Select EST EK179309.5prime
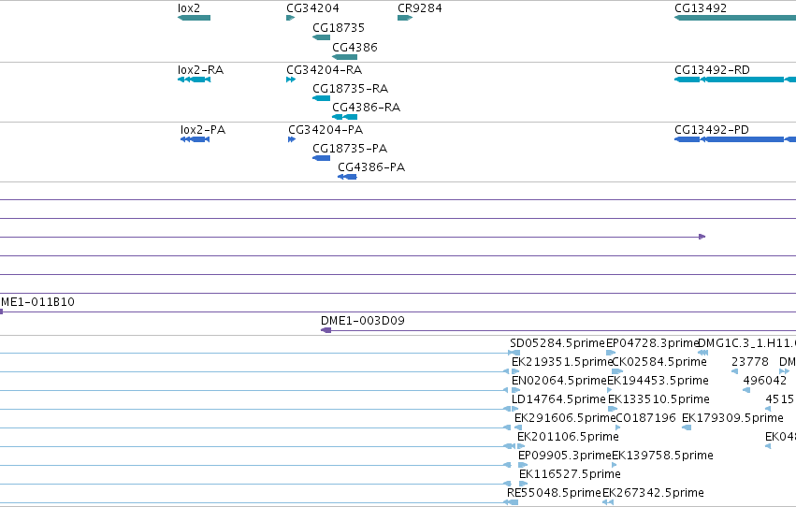796x507 pixels. tap(687, 427)
